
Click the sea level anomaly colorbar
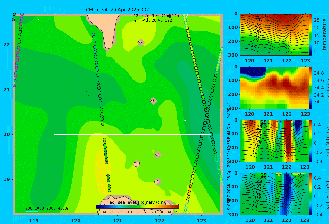(x=138, y=207)
